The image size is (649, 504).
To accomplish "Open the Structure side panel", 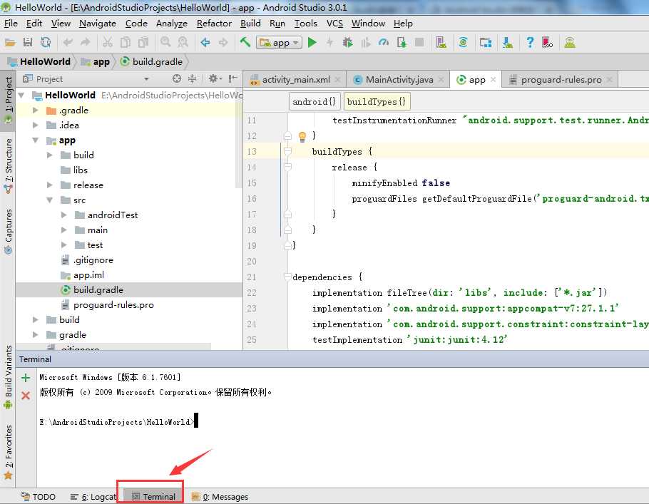I will [x=8, y=165].
